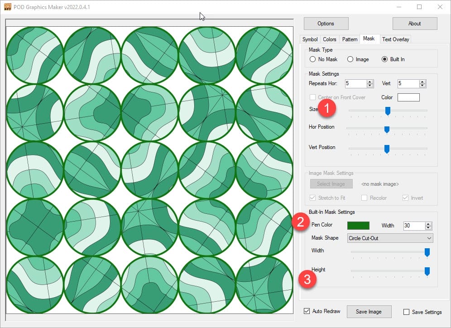Click the white mask Color swatch

(x=408, y=97)
